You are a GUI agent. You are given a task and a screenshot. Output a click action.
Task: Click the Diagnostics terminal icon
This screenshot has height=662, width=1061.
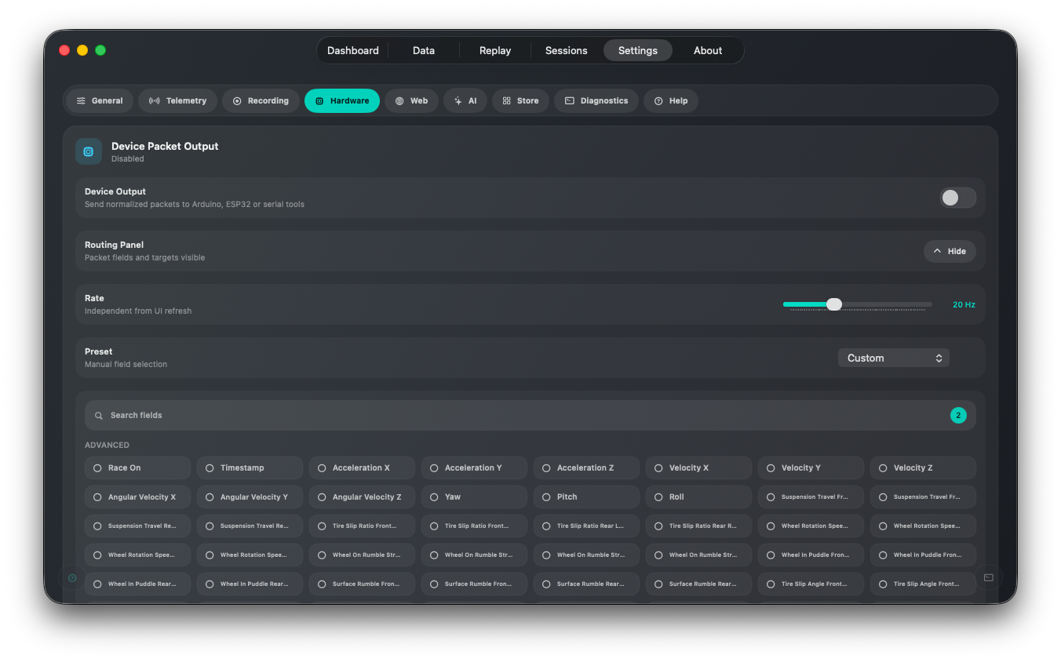pyautogui.click(x=570, y=100)
